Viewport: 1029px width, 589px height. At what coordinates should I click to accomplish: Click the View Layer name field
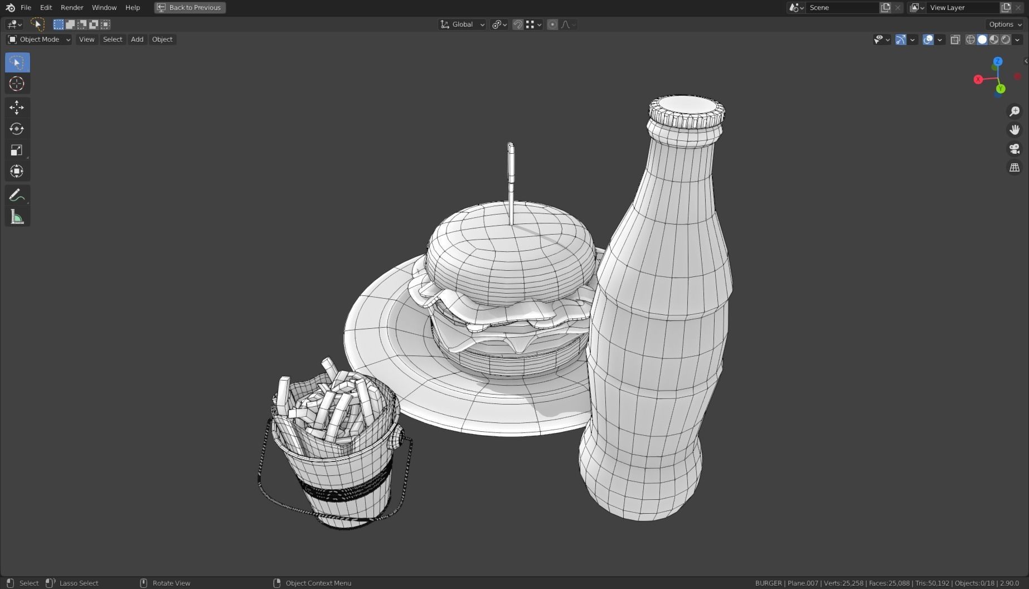pos(963,7)
